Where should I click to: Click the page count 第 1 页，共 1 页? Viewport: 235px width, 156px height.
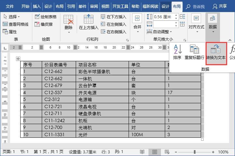coord(48,152)
